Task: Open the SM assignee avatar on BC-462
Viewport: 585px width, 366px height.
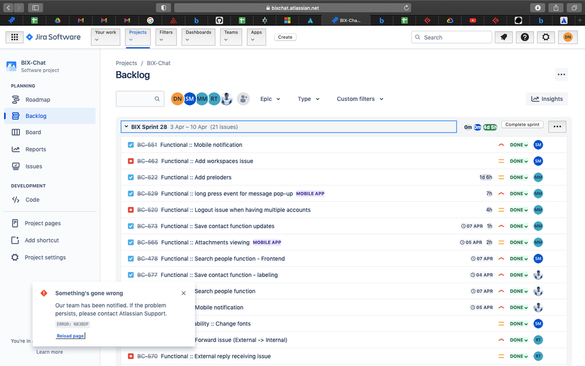Action: (x=538, y=161)
